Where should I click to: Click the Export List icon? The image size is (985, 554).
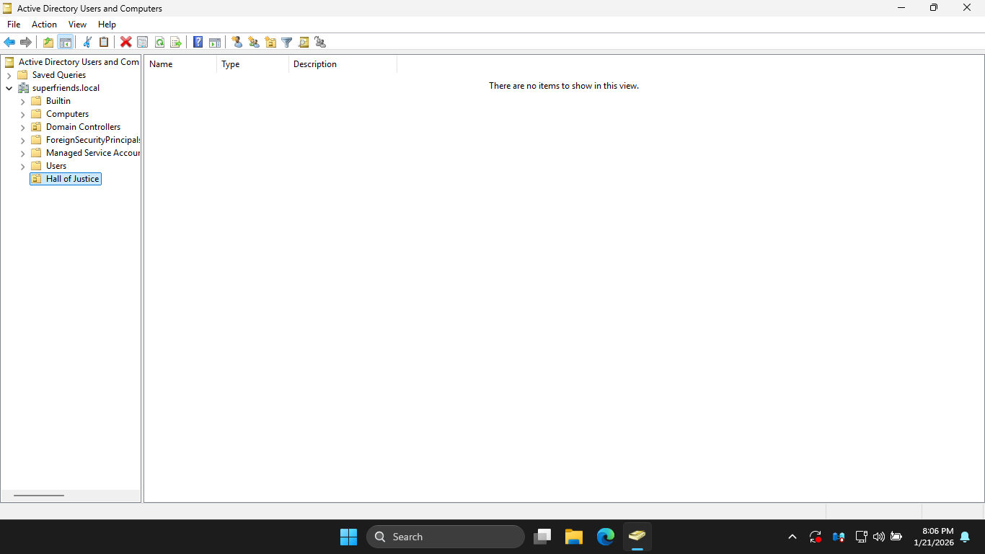pos(175,43)
